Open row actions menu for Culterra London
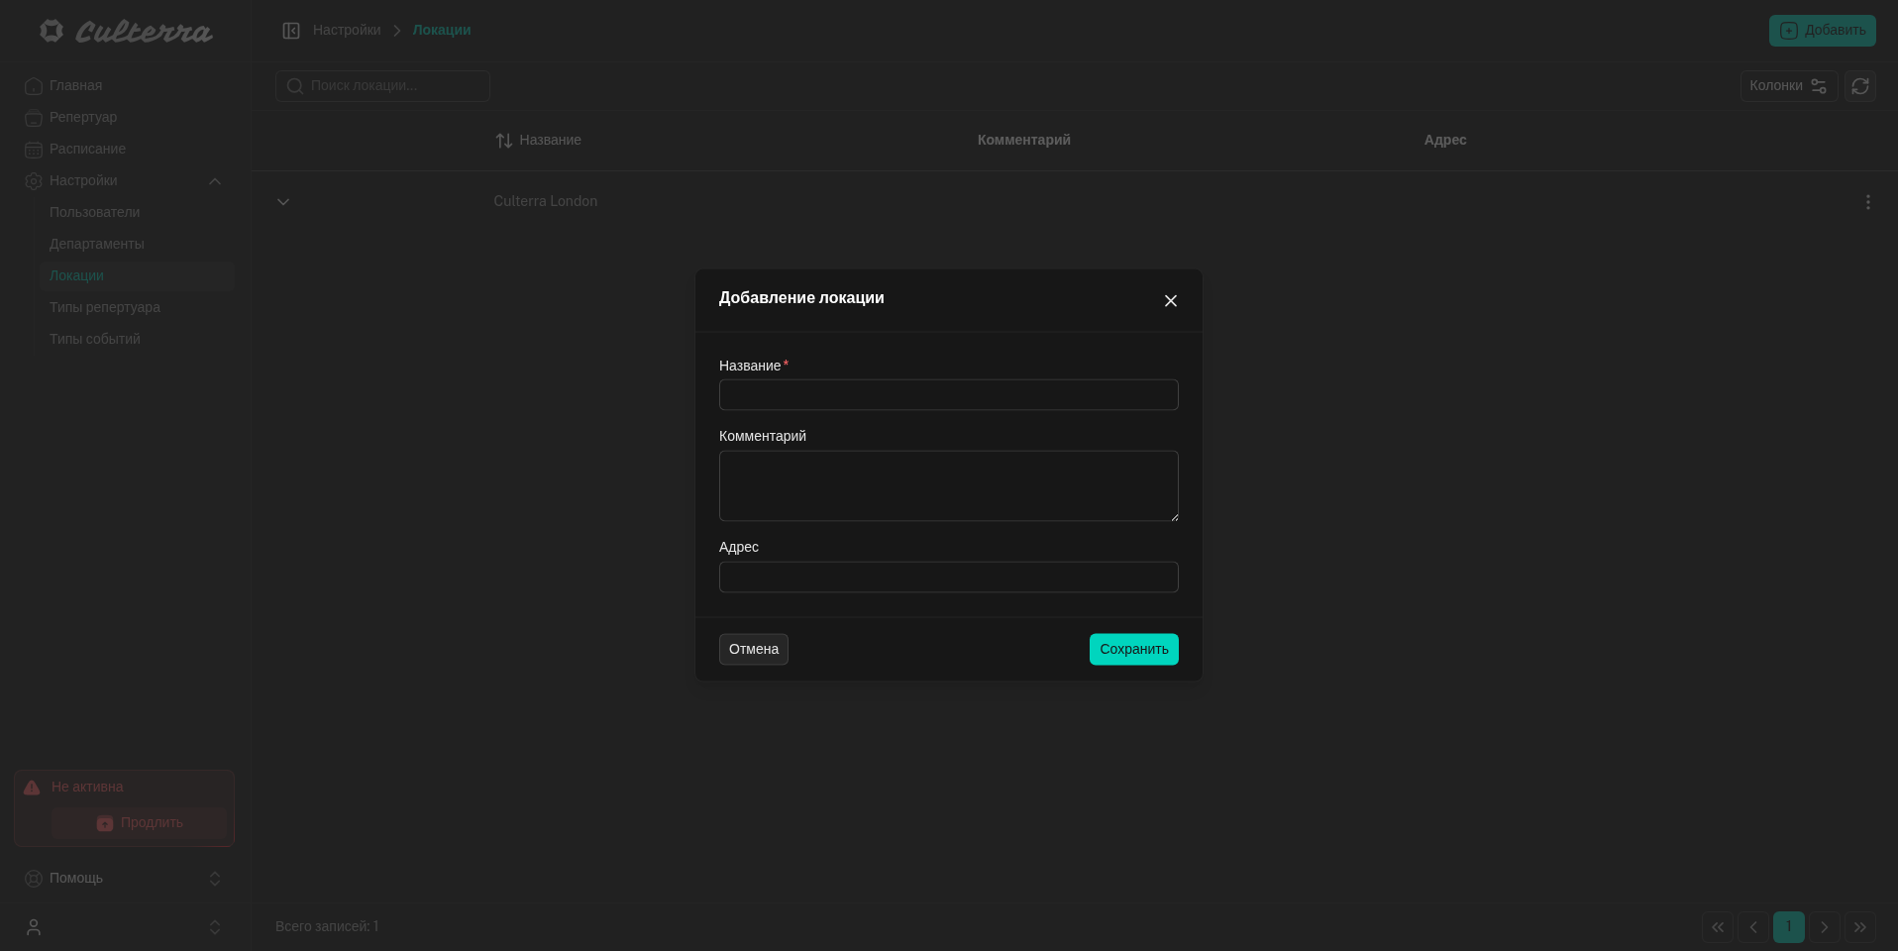Image resolution: width=1898 pixels, height=951 pixels. (1867, 202)
